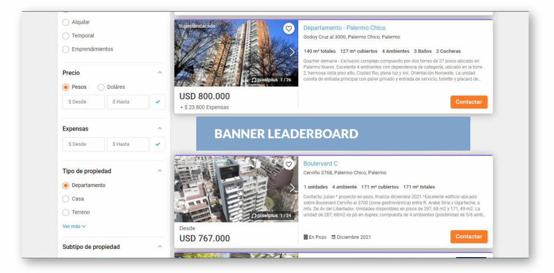Click 'Diciembre 2021' delivery date
Image resolution: width=554 pixels, height=273 pixels.
point(351,237)
